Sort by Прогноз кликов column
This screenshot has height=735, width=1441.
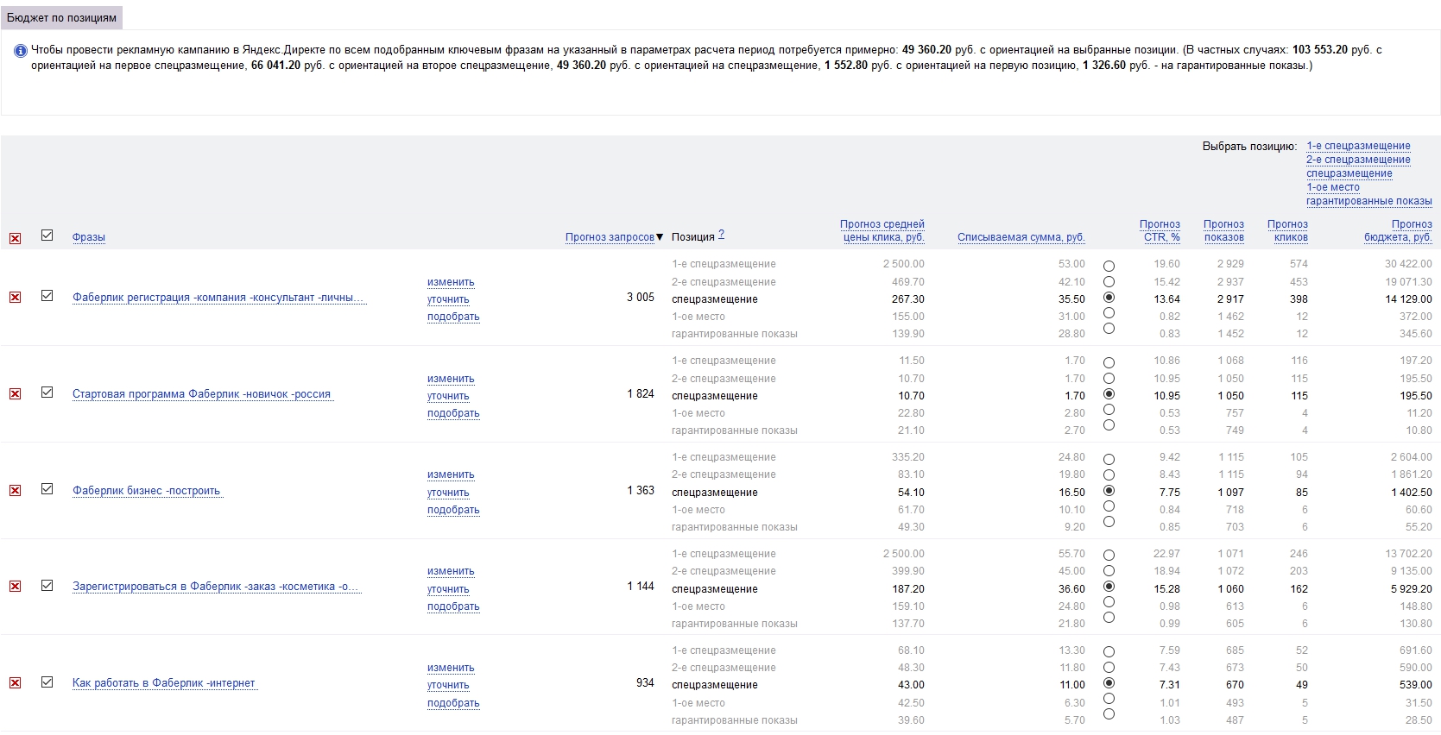click(1288, 230)
